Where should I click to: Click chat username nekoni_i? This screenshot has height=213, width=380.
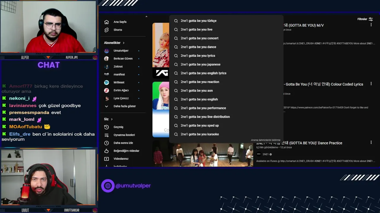[x=19, y=99]
